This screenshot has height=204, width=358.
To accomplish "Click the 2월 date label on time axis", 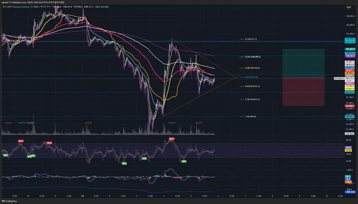I will 83,196.
